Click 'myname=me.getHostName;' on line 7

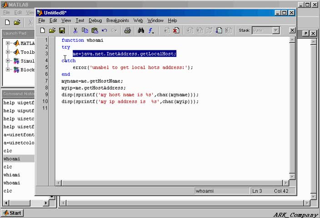click(x=92, y=81)
